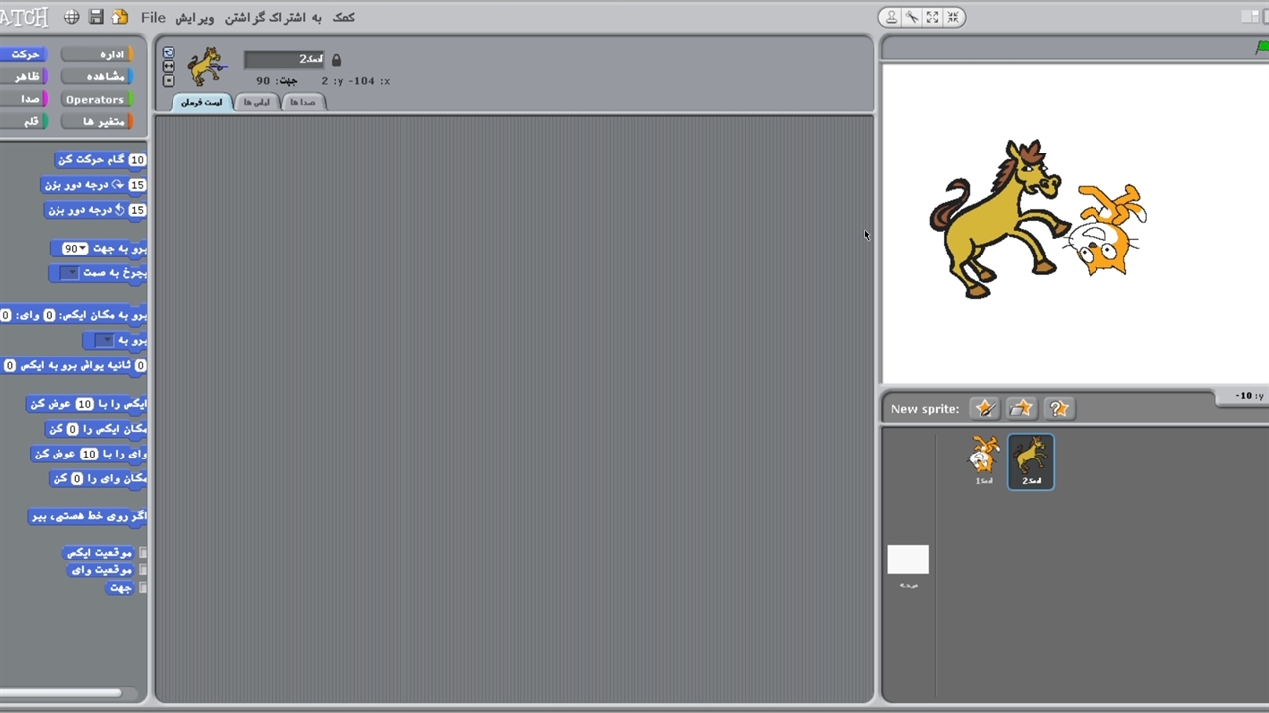Toggle the جهت reporter checkbox
The width and height of the screenshot is (1269, 713).
[x=143, y=588]
